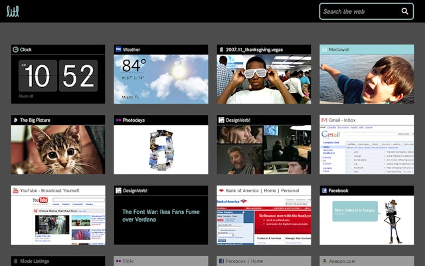Click the Mediawall card's title icon
Image resolution: width=425 pixels, height=266 pixels.
pos(324,49)
